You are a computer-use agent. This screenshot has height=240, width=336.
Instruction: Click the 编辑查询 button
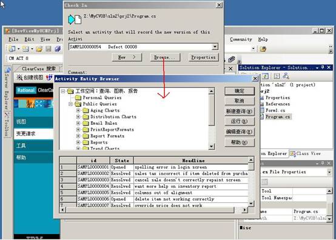[x=240, y=132]
